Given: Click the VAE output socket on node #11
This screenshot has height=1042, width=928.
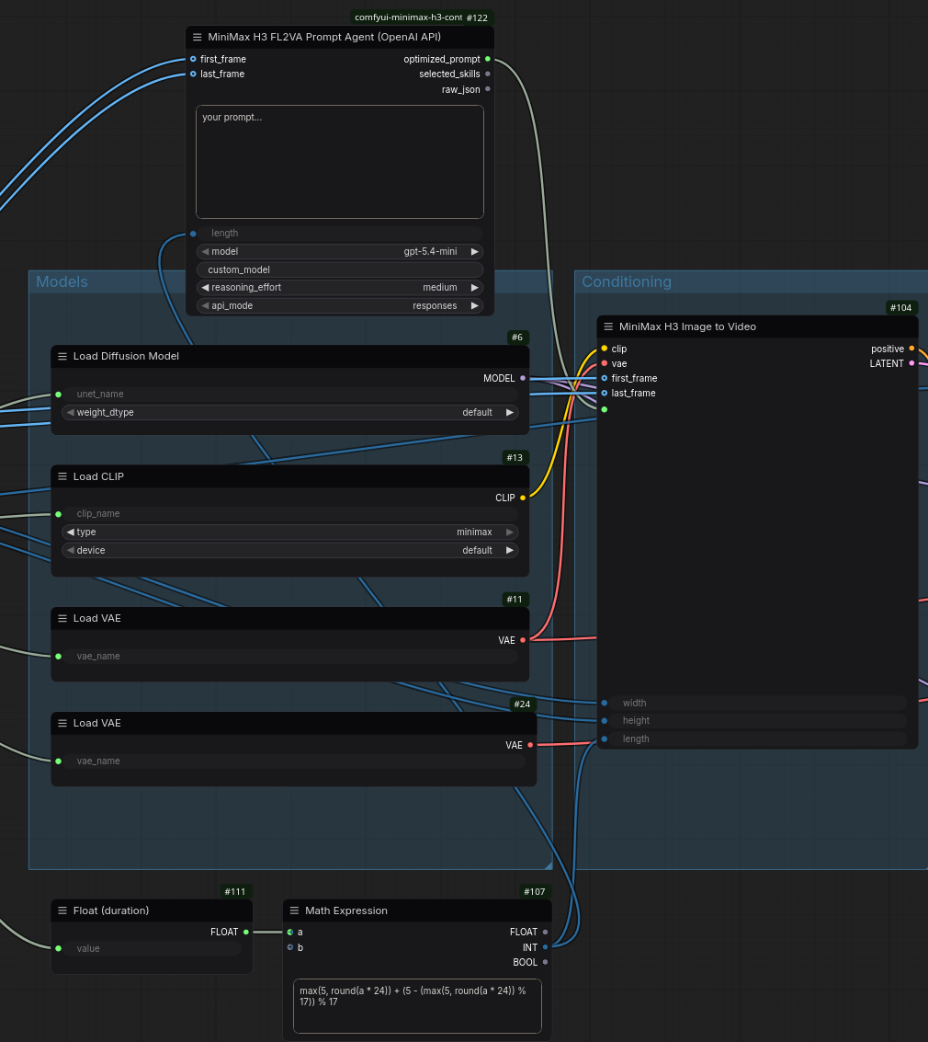Looking at the screenshot, I should coord(523,640).
